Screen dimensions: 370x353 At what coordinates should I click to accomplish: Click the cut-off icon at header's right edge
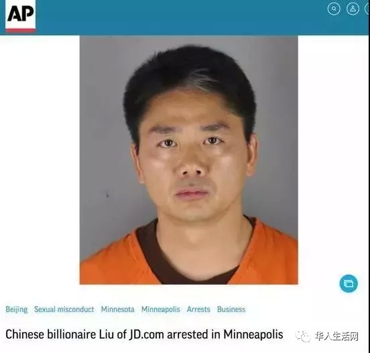(367, 9)
